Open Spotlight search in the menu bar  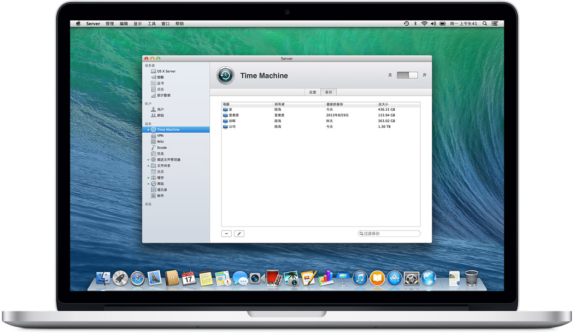[485, 24]
